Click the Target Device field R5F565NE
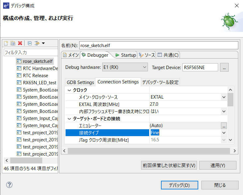Screen dimensions: 243x195 point(200,67)
